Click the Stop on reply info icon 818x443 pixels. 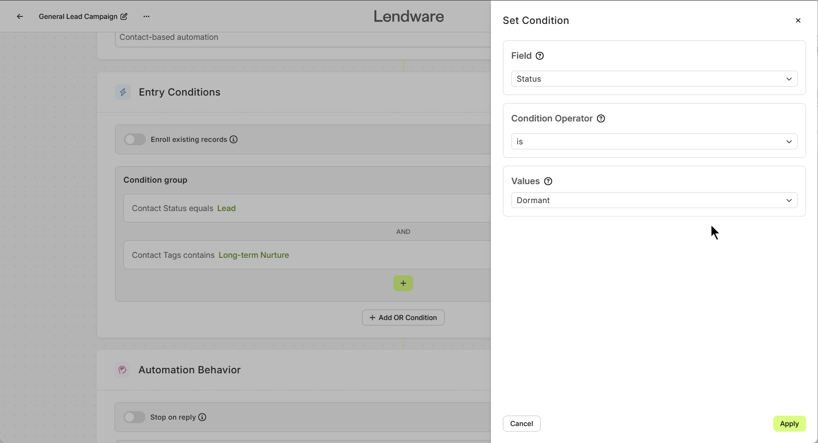pyautogui.click(x=202, y=417)
